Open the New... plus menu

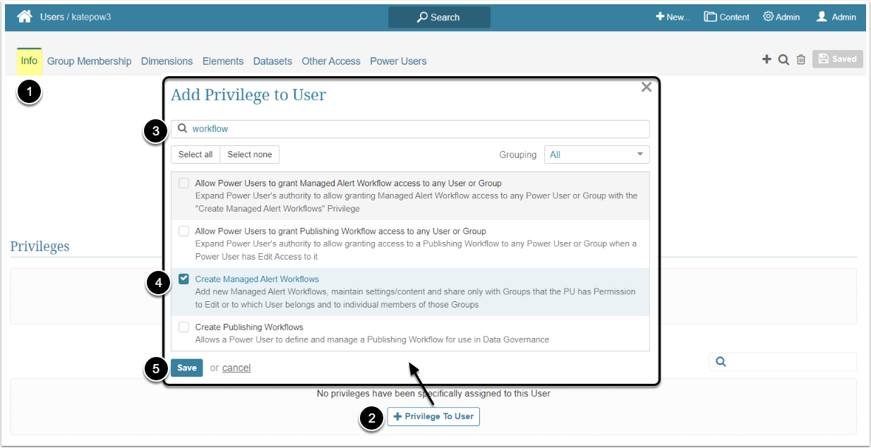click(673, 17)
